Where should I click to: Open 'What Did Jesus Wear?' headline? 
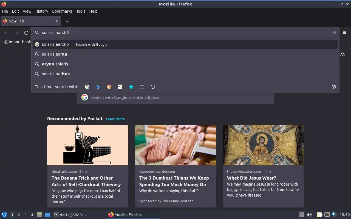pos(251,178)
